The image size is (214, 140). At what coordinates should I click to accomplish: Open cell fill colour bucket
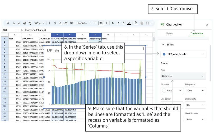coord(136,23)
